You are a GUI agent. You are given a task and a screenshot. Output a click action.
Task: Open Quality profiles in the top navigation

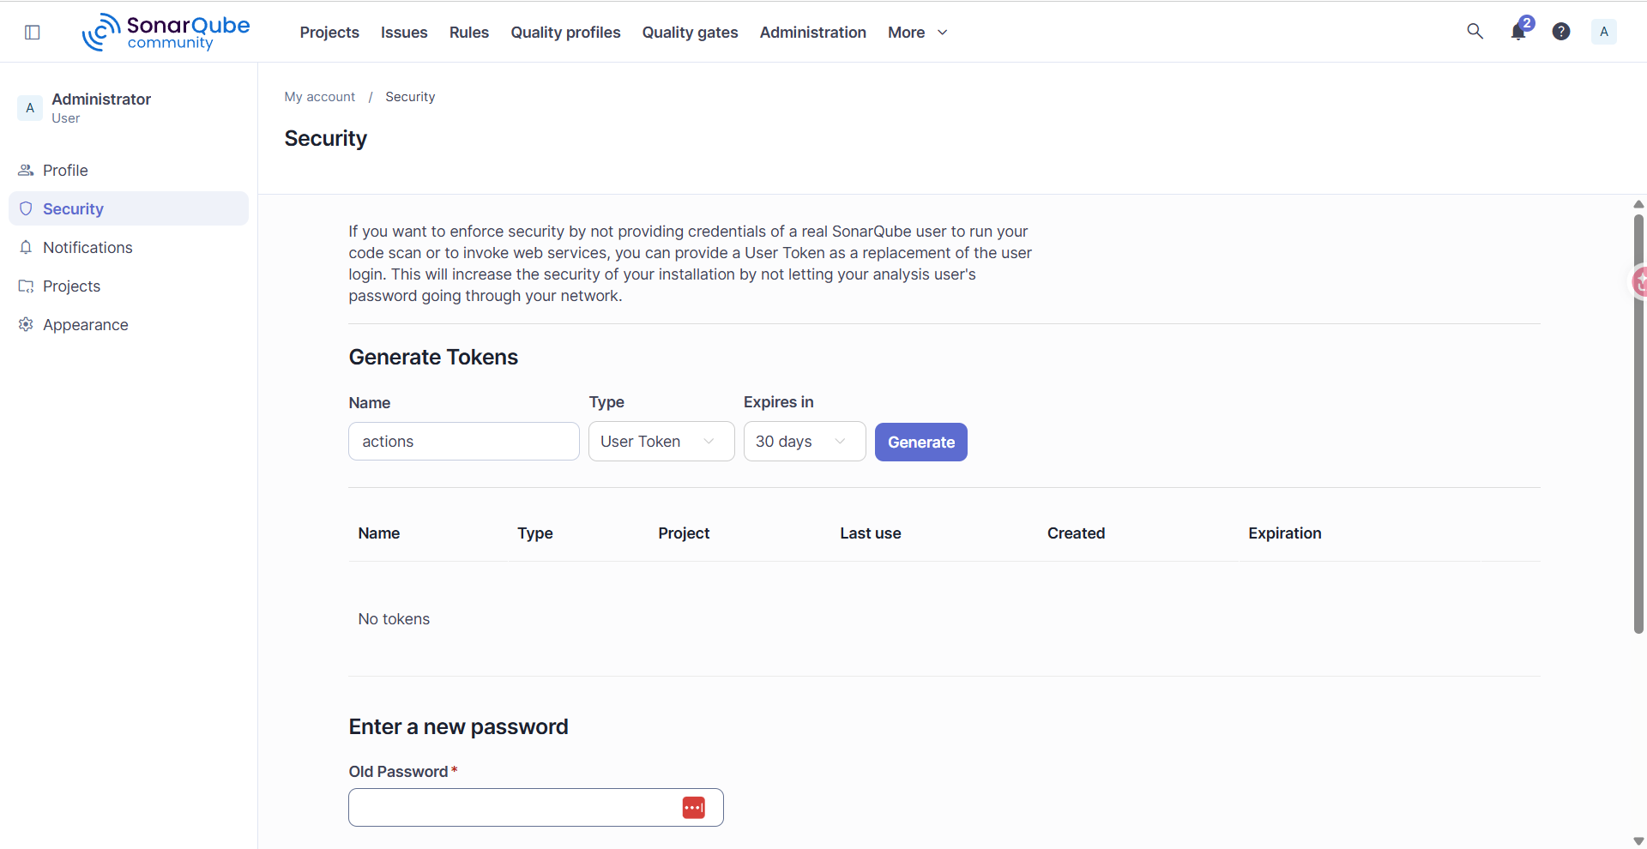pyautogui.click(x=565, y=33)
